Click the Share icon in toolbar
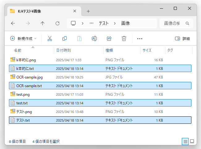 [x=109, y=38]
